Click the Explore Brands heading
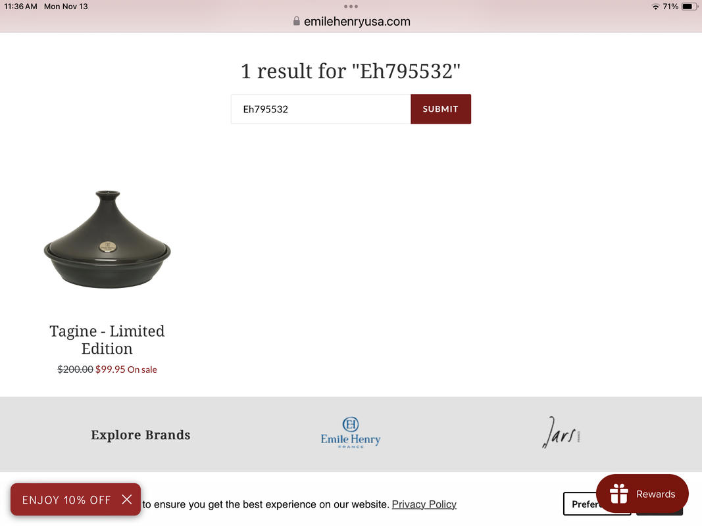The width and height of the screenshot is (702, 526). pos(141,435)
